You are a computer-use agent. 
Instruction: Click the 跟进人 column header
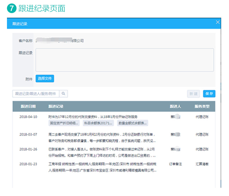pos(175,106)
